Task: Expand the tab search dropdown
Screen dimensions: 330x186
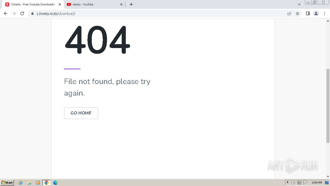Action: [299, 4]
